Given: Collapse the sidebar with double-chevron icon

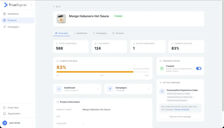Looking at the screenshot, I should click(31, 5).
